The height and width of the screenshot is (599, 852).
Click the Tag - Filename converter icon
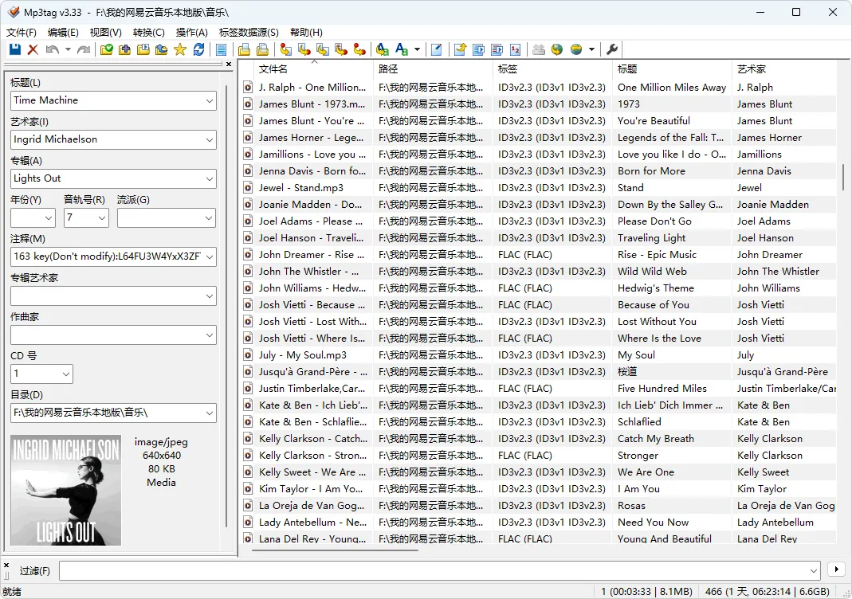286,50
